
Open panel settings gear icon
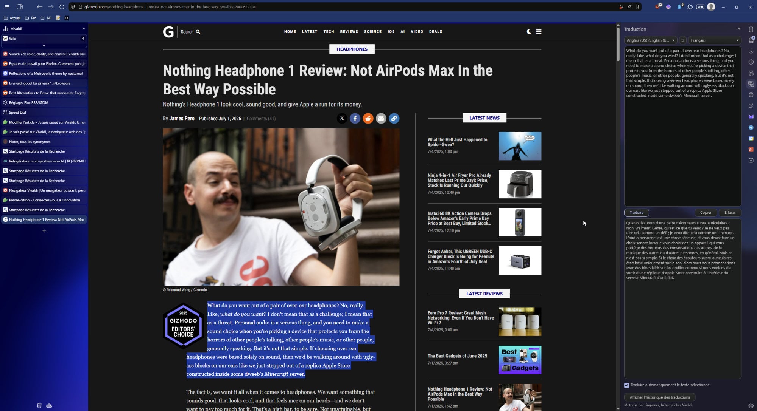(x=751, y=406)
